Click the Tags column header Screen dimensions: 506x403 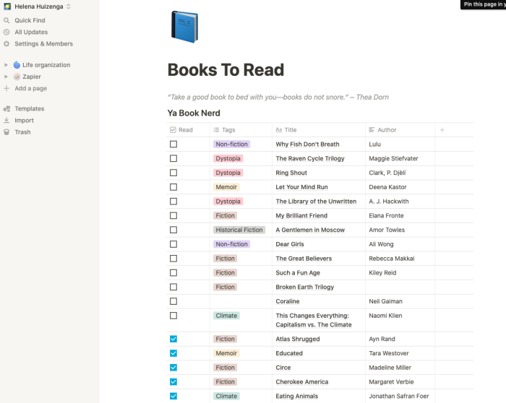228,130
